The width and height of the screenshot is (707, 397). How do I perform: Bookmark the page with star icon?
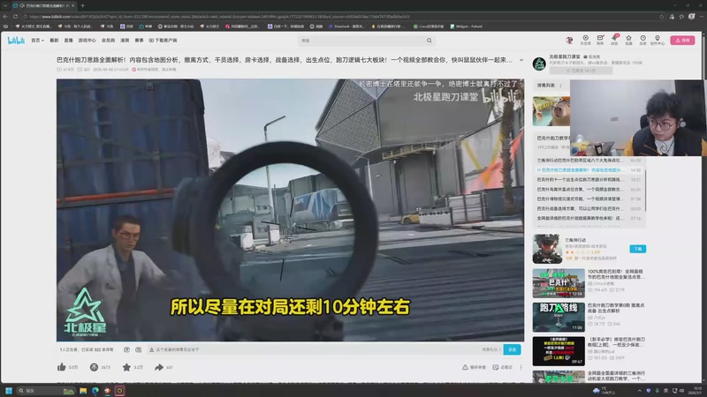[661, 17]
